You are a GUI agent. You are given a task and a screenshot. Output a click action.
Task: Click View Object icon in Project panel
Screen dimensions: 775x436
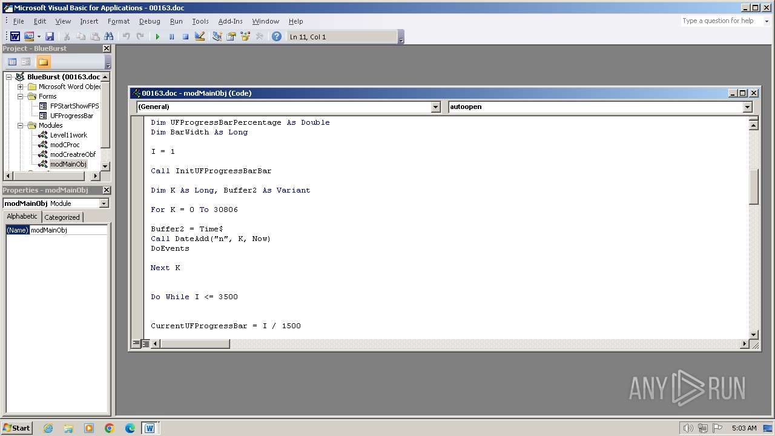click(26, 62)
